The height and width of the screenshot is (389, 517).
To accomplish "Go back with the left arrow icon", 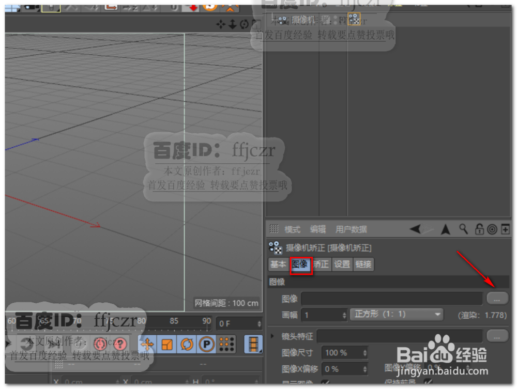I will [415, 229].
